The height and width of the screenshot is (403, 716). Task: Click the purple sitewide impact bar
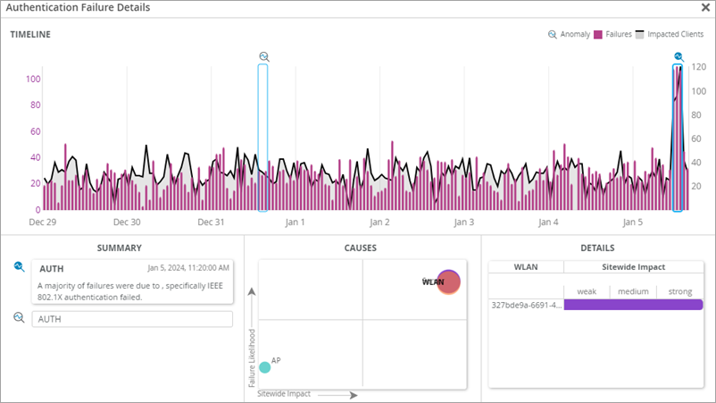tap(633, 305)
